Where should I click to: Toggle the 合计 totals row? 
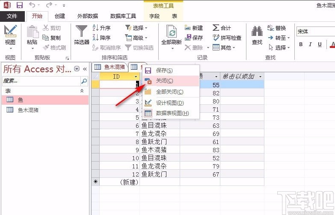coord(222,28)
